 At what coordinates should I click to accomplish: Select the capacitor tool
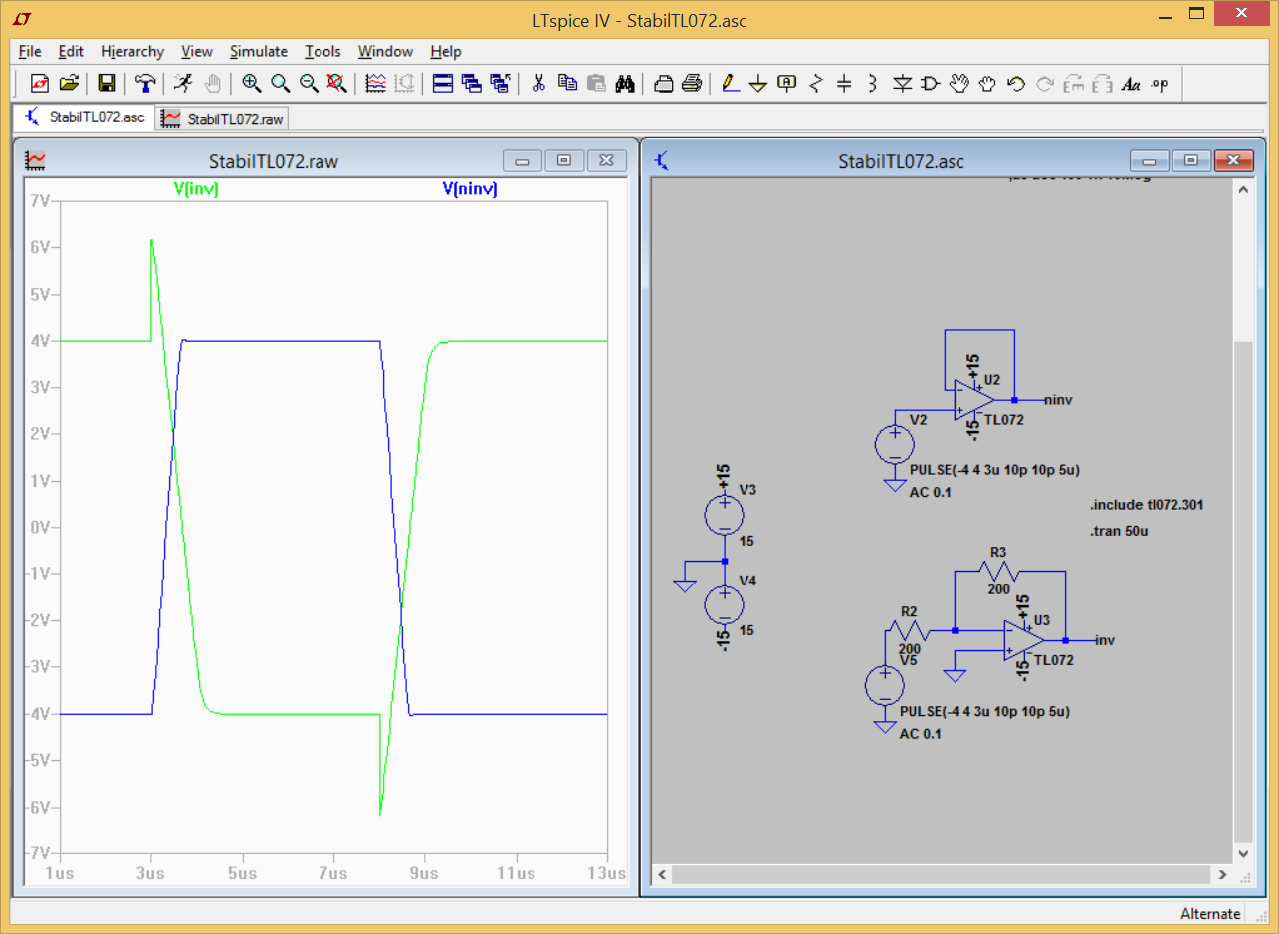pyautogui.click(x=844, y=84)
